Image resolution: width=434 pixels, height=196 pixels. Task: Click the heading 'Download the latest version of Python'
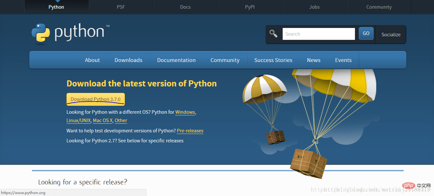point(142,84)
